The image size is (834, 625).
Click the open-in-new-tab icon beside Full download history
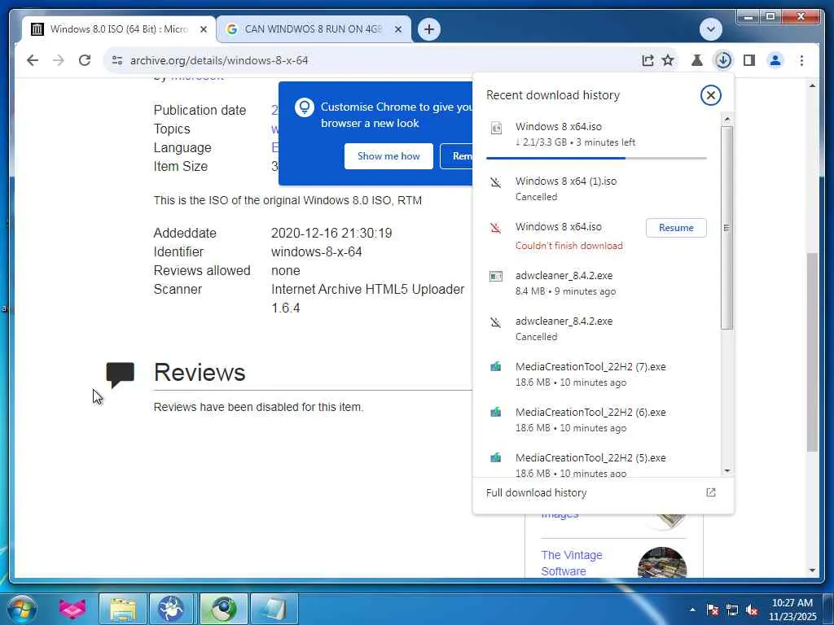tap(710, 492)
